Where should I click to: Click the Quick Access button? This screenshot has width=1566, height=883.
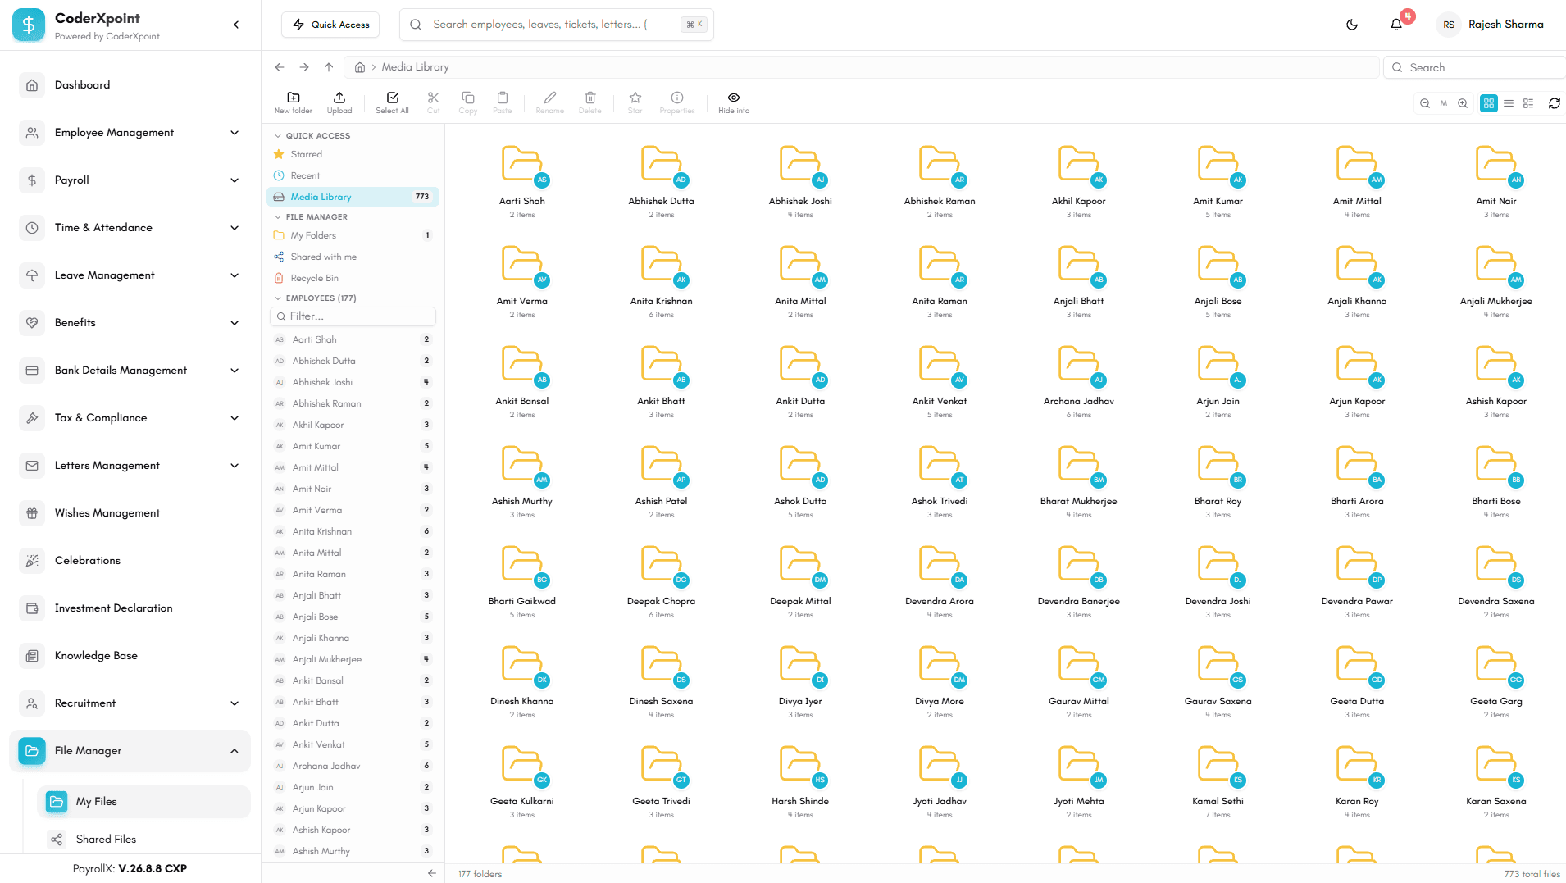tap(330, 25)
